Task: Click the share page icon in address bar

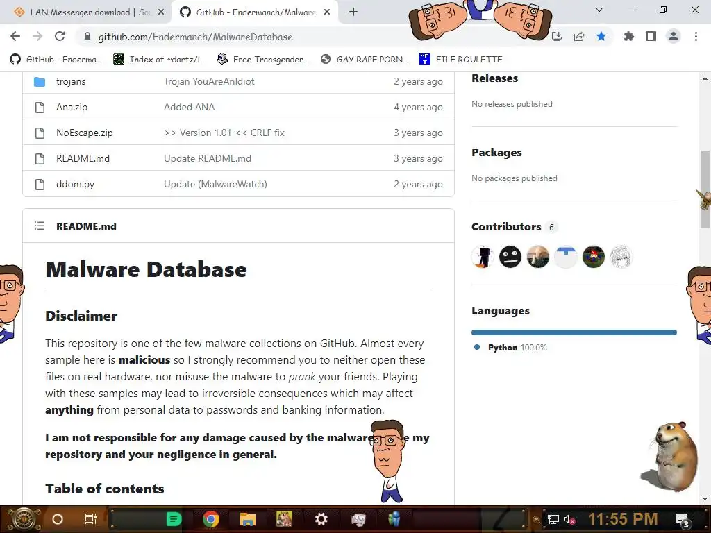Action: (x=579, y=36)
